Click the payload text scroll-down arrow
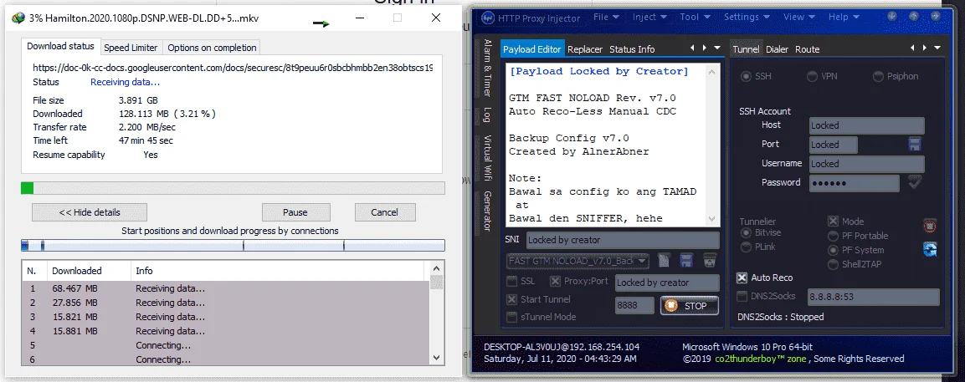The width and height of the screenshot is (965, 382). pos(712,219)
